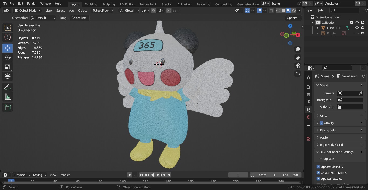Screen dimensions: 368x190
Task: Select the Transform tool
Action: (x=8, y=76)
